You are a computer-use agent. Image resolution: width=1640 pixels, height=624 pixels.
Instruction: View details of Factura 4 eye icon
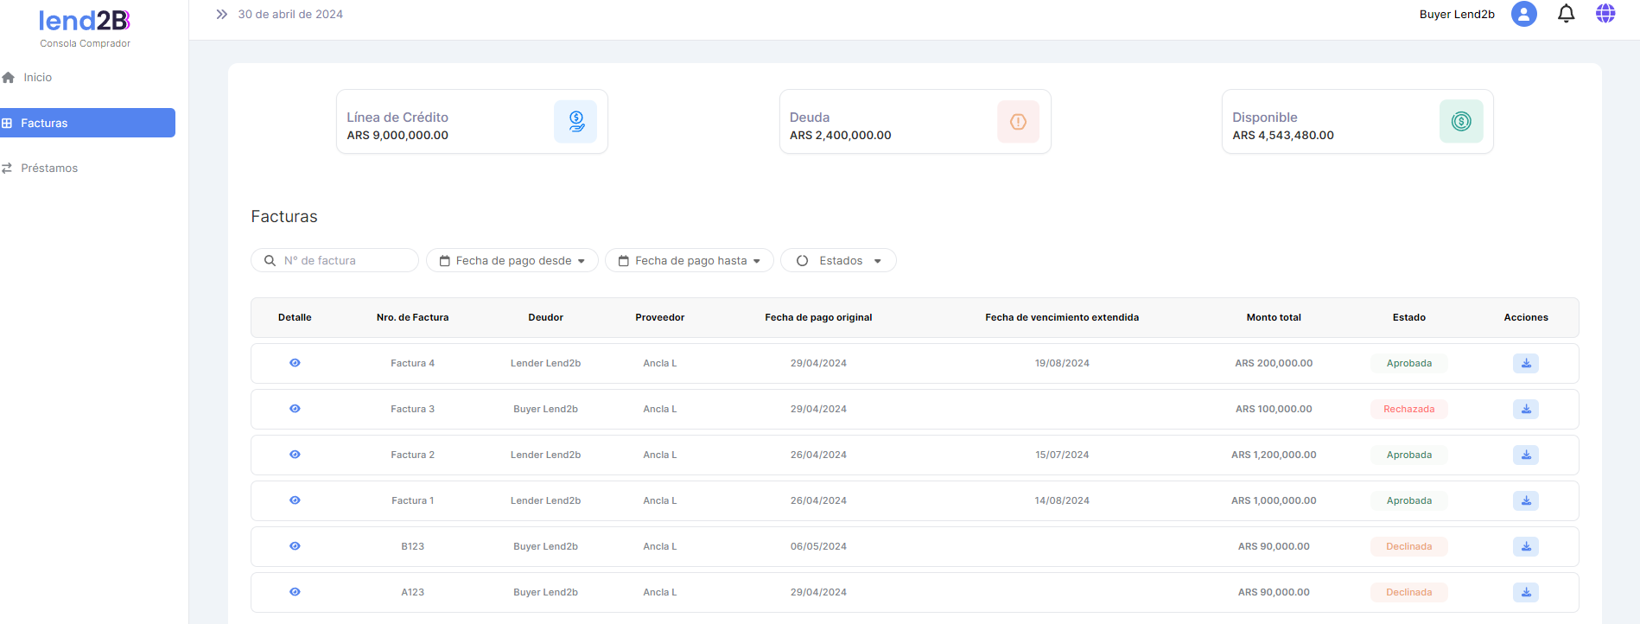(295, 363)
